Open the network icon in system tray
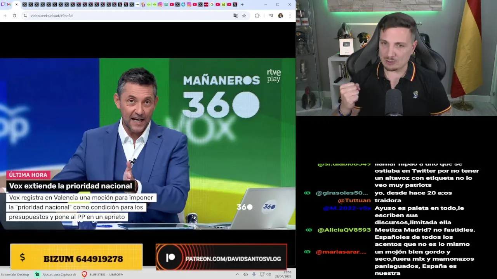The image size is (497, 279). [x=262, y=274]
